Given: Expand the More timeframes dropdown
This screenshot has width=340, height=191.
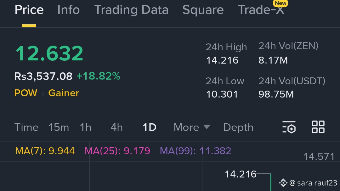Looking at the screenshot, I should (x=192, y=127).
